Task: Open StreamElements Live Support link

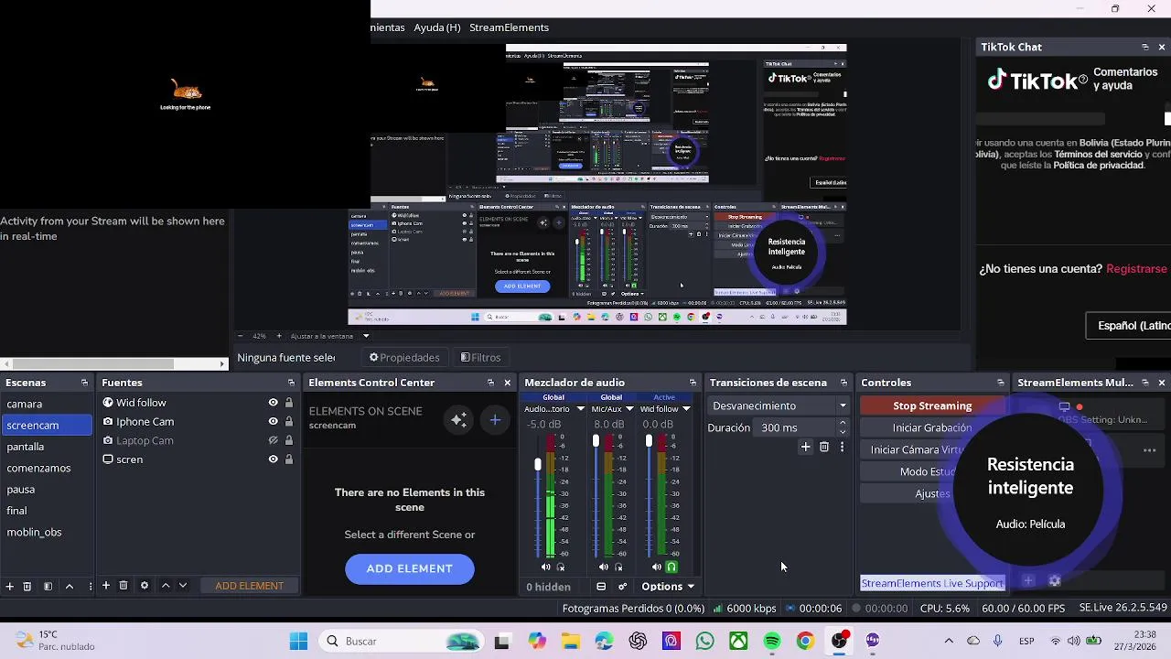Action: pos(932,583)
